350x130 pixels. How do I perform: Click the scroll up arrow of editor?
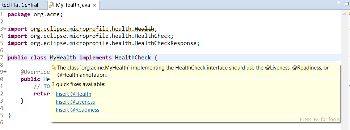(x=344, y=14)
